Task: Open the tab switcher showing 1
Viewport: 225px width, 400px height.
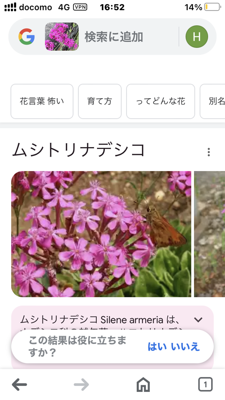Action: (205, 385)
